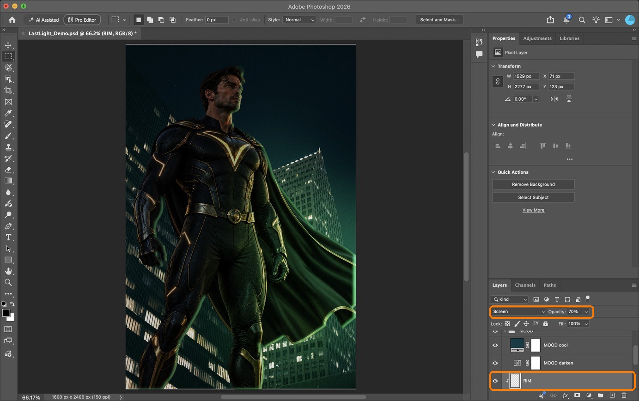Click the Flip Horizontal icon in Transform

[554, 99]
